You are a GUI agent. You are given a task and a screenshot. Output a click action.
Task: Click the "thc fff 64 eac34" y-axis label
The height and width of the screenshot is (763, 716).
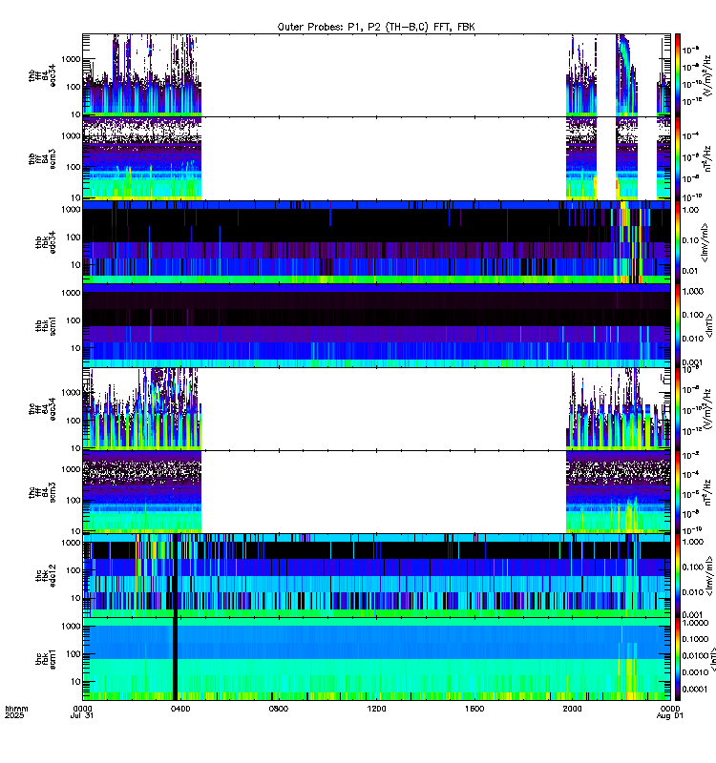point(42,409)
